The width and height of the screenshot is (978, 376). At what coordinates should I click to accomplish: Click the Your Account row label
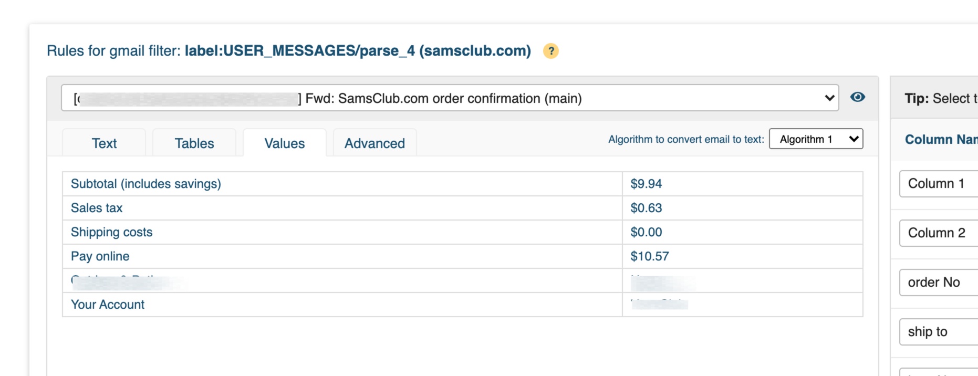(108, 305)
